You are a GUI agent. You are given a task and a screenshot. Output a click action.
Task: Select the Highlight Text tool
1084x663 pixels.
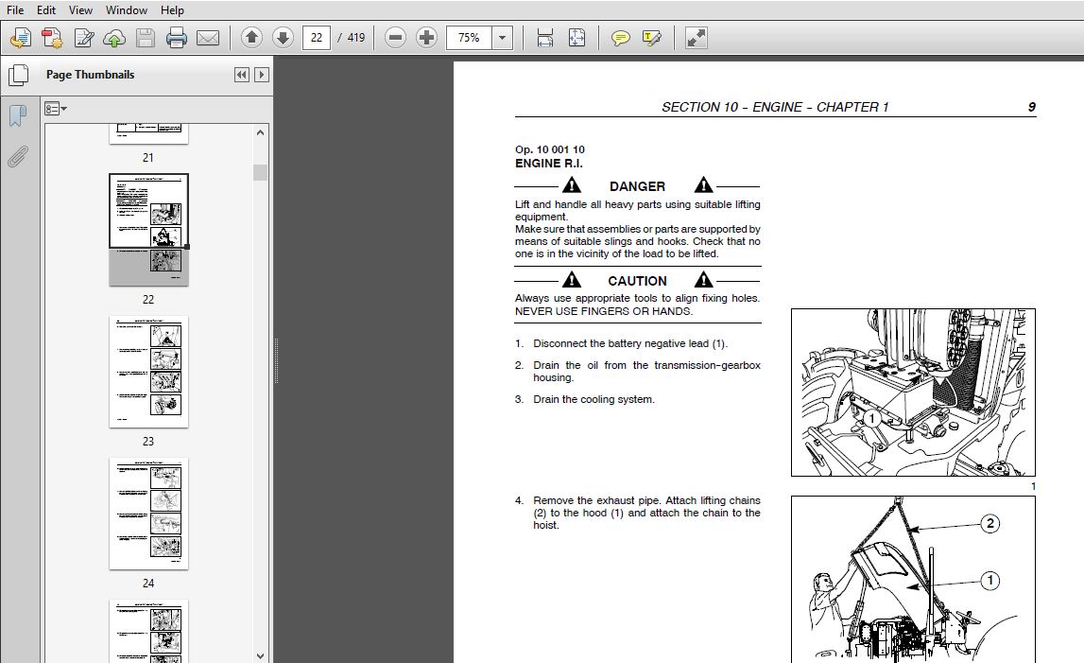(x=652, y=38)
